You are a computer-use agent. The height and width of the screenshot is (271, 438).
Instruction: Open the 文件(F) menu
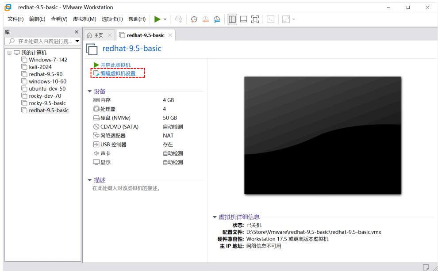point(15,19)
